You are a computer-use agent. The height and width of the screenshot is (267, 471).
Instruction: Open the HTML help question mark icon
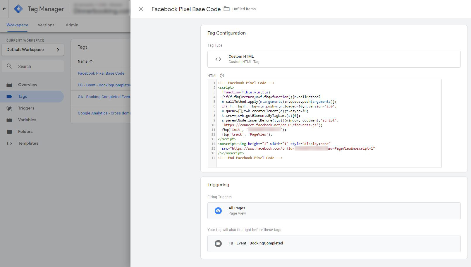[x=222, y=76]
